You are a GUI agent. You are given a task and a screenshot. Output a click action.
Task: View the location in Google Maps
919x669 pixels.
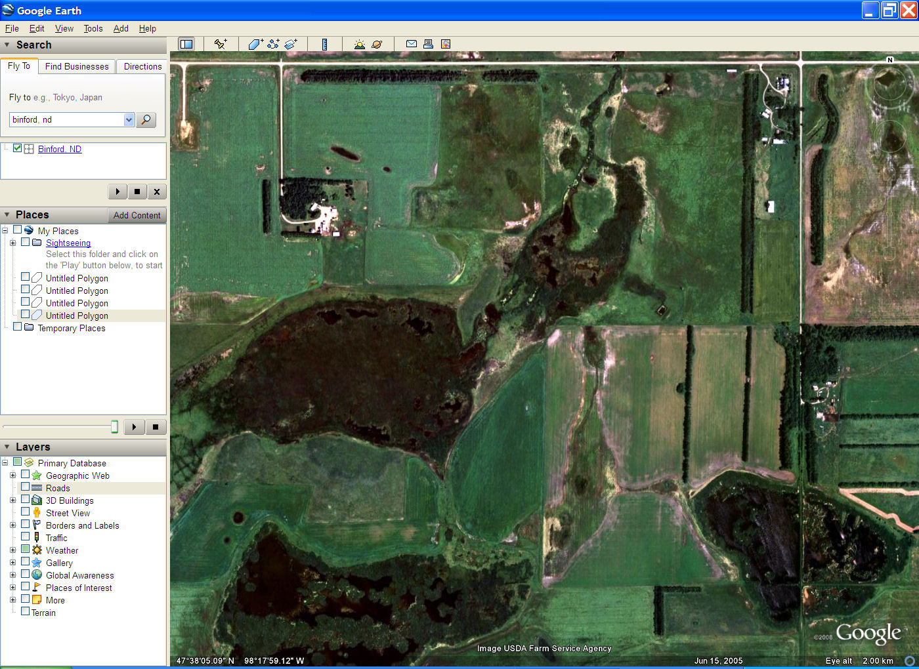[x=446, y=44]
